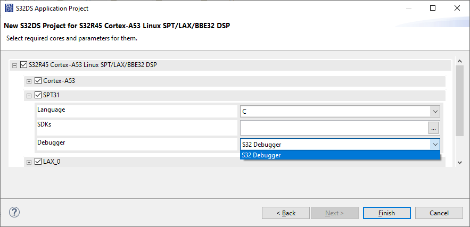Screen dimensions: 470x227
Task: Click the Debugger combo box arrow
Action: pyautogui.click(x=435, y=145)
